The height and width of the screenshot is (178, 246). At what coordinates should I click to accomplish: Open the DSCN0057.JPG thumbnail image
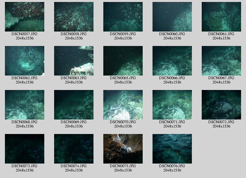click(x=25, y=17)
